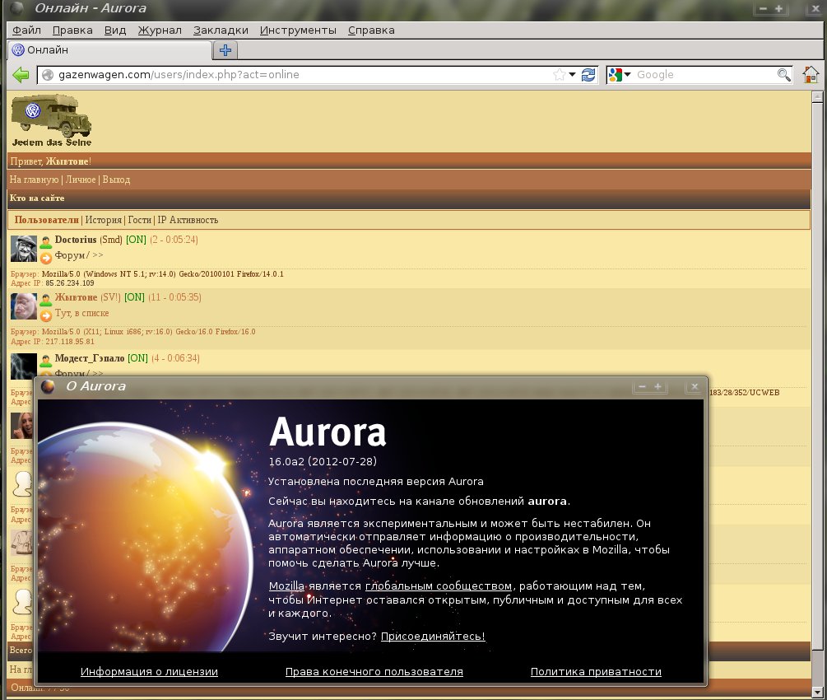Click the green user icon beside Жывтоне
Image resolution: width=827 pixels, height=700 pixels.
pyautogui.click(x=46, y=299)
